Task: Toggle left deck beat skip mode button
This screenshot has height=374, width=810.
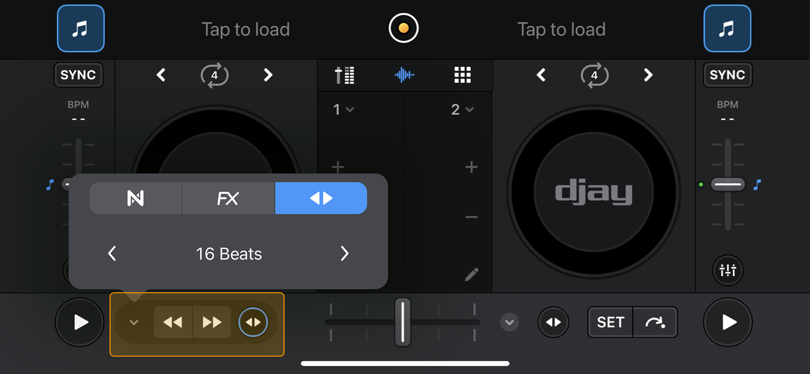Action: [253, 322]
